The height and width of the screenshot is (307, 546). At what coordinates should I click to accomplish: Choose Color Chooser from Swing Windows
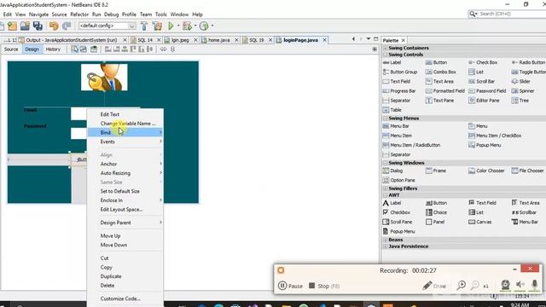[486, 171]
